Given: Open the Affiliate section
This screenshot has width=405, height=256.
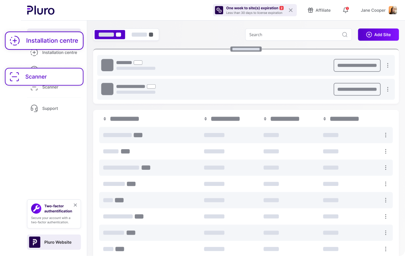Looking at the screenshot, I should click(319, 10).
